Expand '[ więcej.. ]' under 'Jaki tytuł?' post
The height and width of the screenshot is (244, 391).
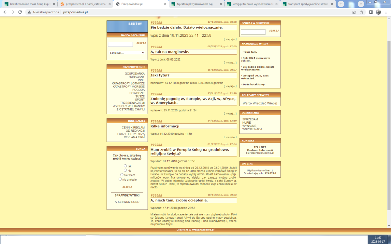point(230,86)
